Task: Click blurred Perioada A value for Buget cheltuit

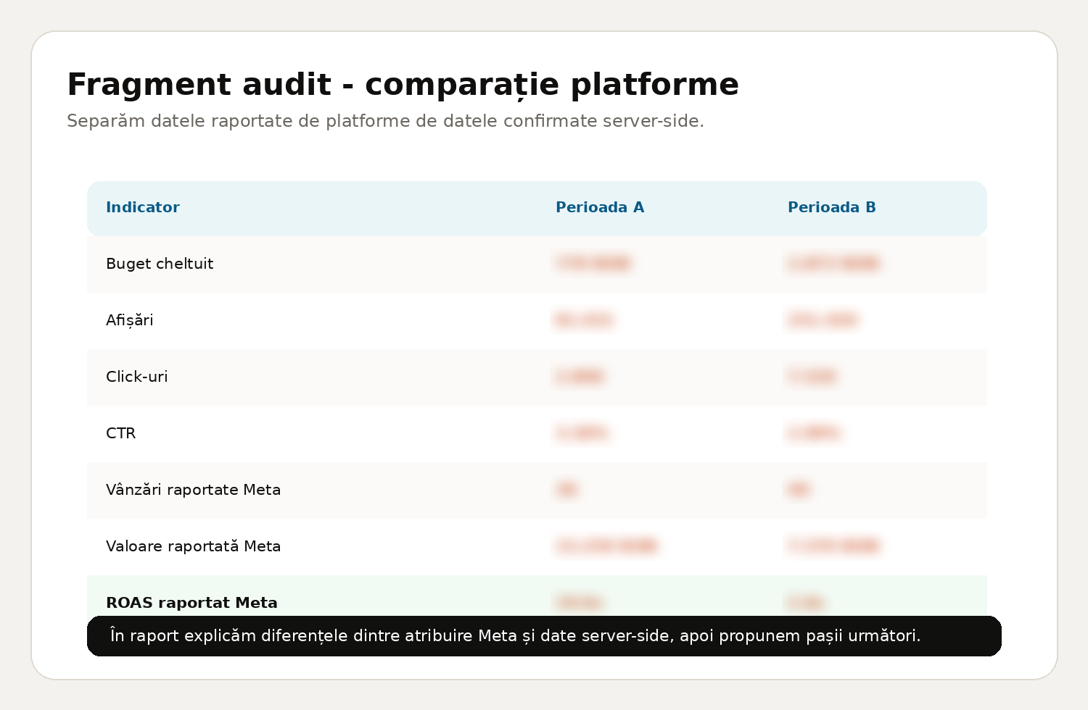Action: (593, 264)
